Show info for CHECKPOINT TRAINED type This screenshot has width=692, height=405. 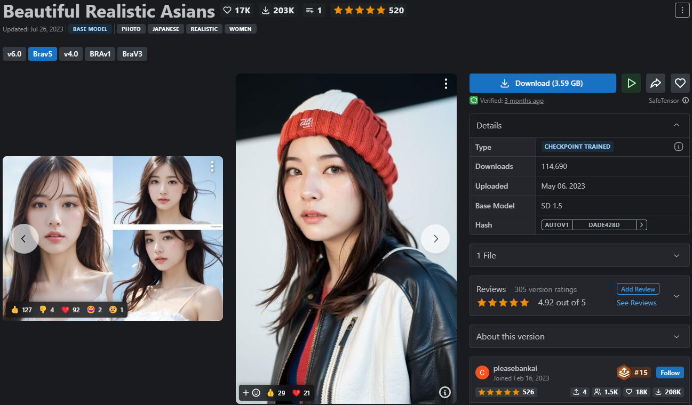point(679,147)
